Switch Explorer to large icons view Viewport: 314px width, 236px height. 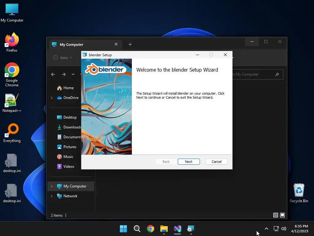pos(282,215)
